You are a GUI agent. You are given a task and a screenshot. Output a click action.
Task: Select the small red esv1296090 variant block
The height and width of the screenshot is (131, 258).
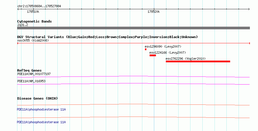[146, 49]
